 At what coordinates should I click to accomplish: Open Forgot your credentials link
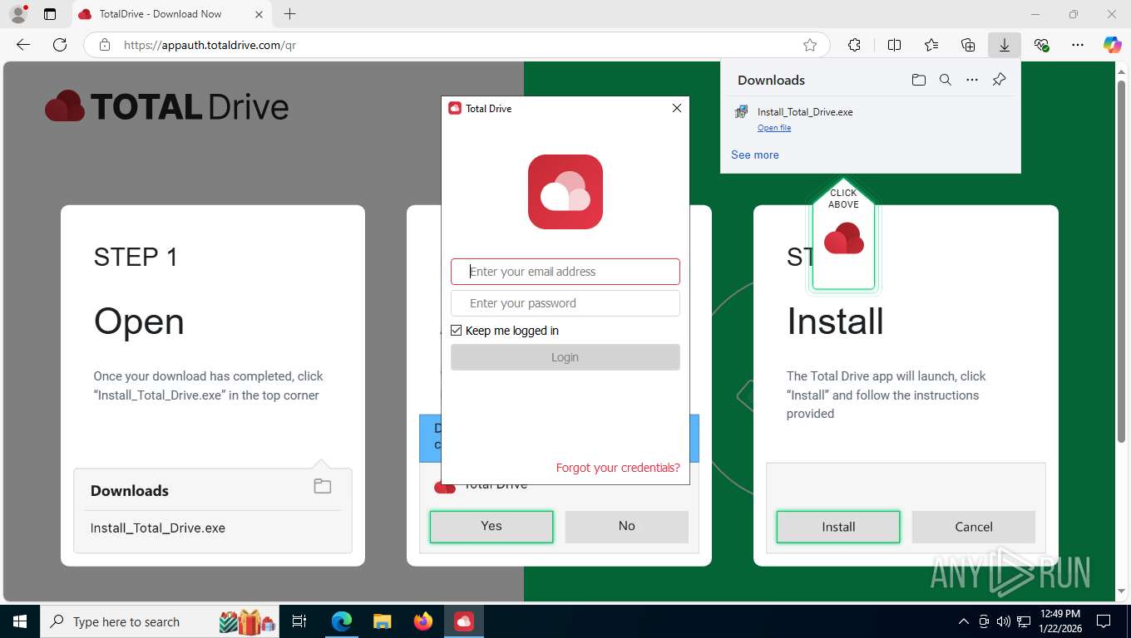(618, 468)
